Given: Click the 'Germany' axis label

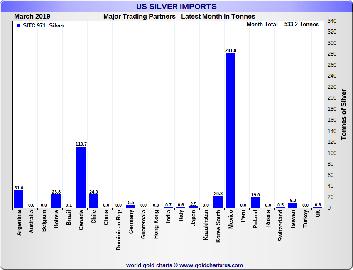Looking at the screenshot, I should [x=131, y=221].
